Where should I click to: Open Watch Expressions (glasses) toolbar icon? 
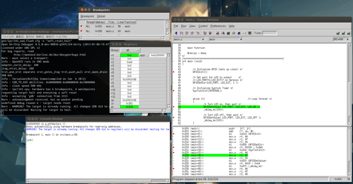[x=234, y=33]
